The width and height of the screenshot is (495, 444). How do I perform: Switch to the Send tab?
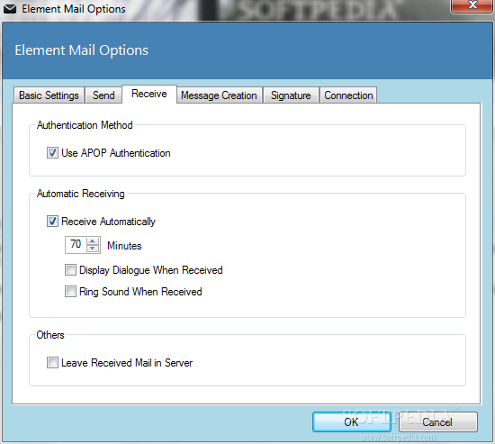coord(103,95)
